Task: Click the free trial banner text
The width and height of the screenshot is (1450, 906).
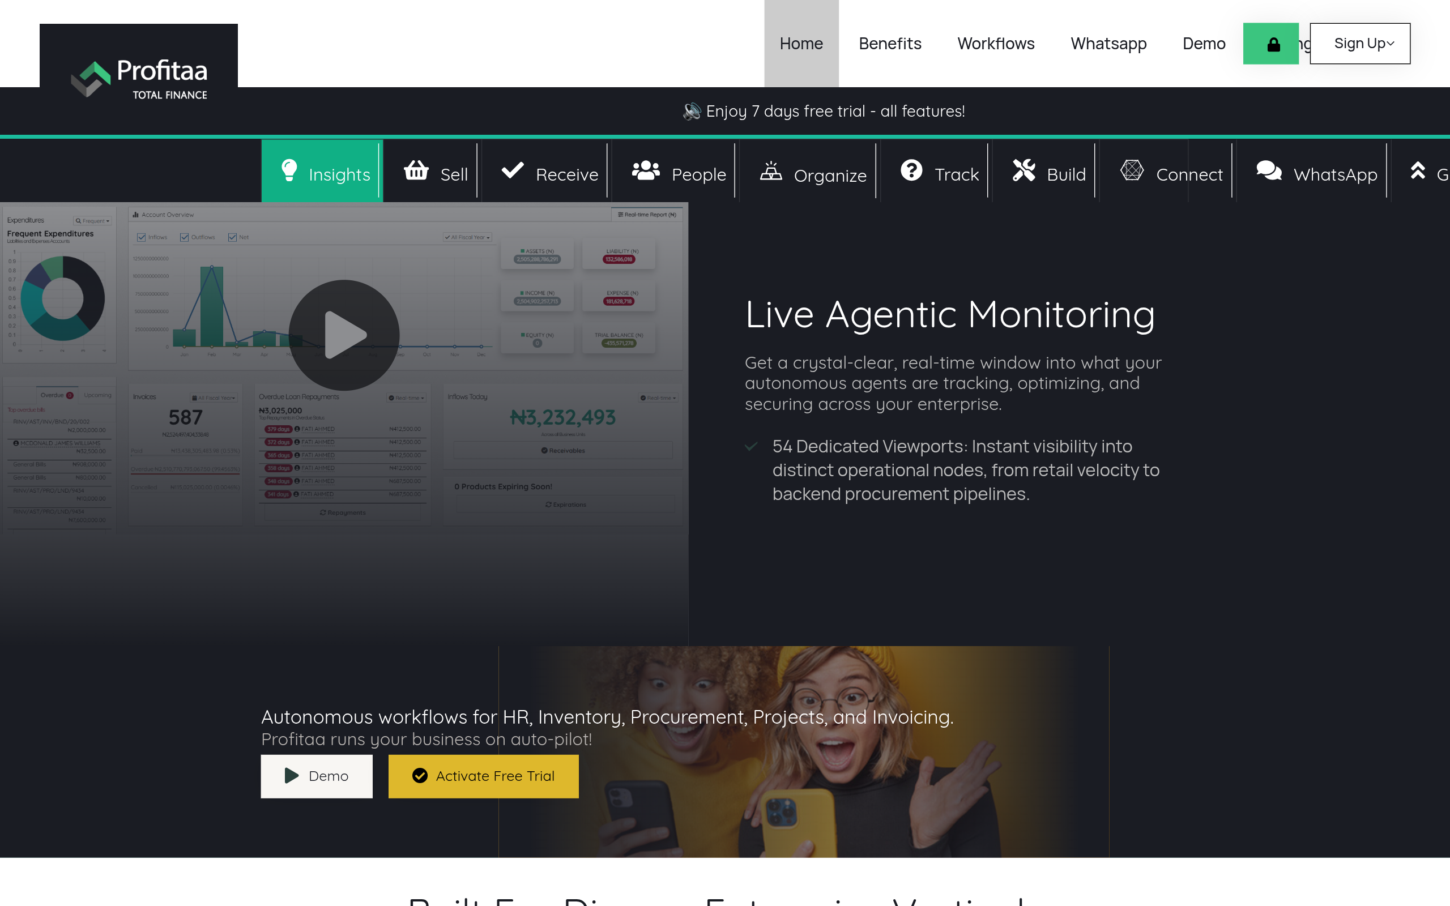Action: tap(835, 112)
